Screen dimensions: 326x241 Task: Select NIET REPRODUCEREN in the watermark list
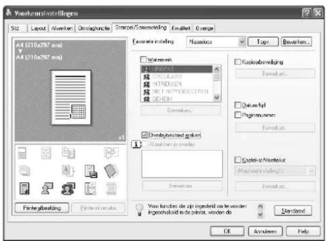(177, 92)
